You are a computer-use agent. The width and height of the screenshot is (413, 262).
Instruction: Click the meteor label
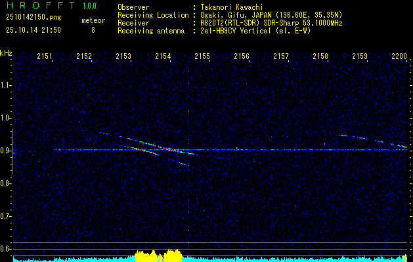point(93,20)
